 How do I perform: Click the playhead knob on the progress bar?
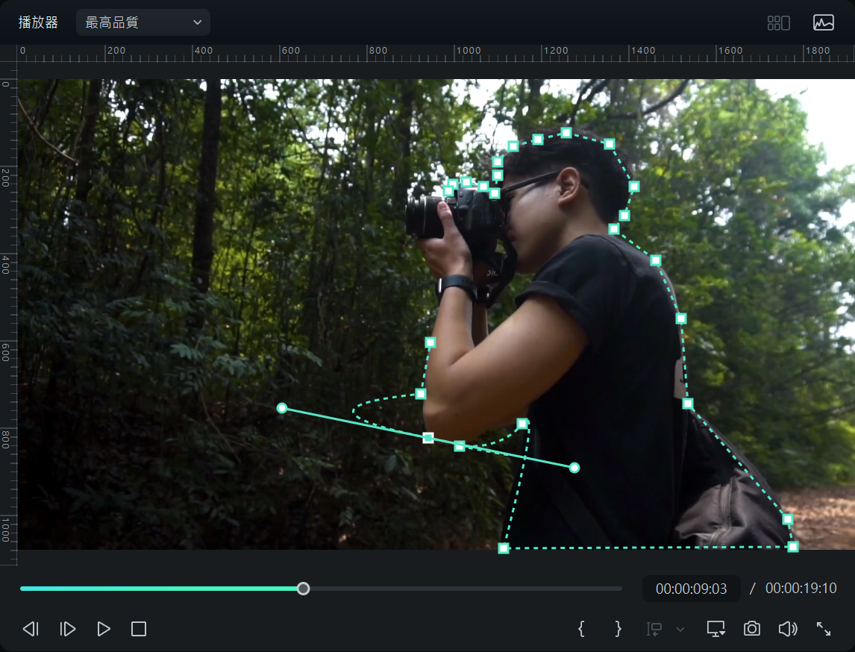click(x=303, y=589)
